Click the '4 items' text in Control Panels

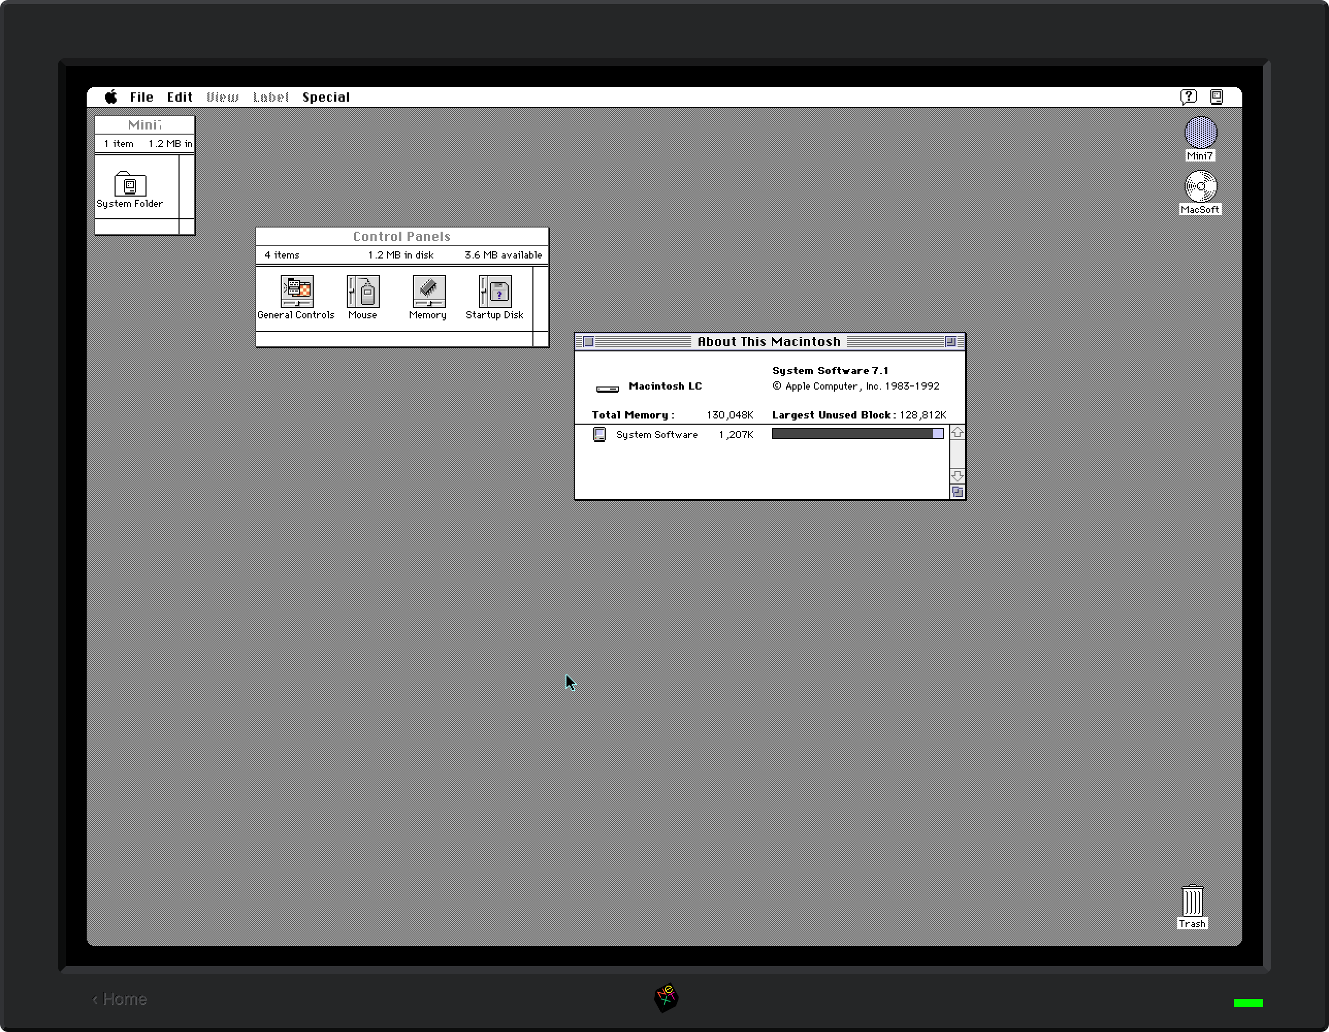[282, 255]
